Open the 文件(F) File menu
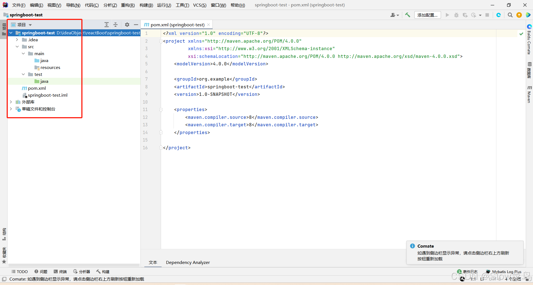Viewport: 533px width, 285px height. (x=19, y=5)
